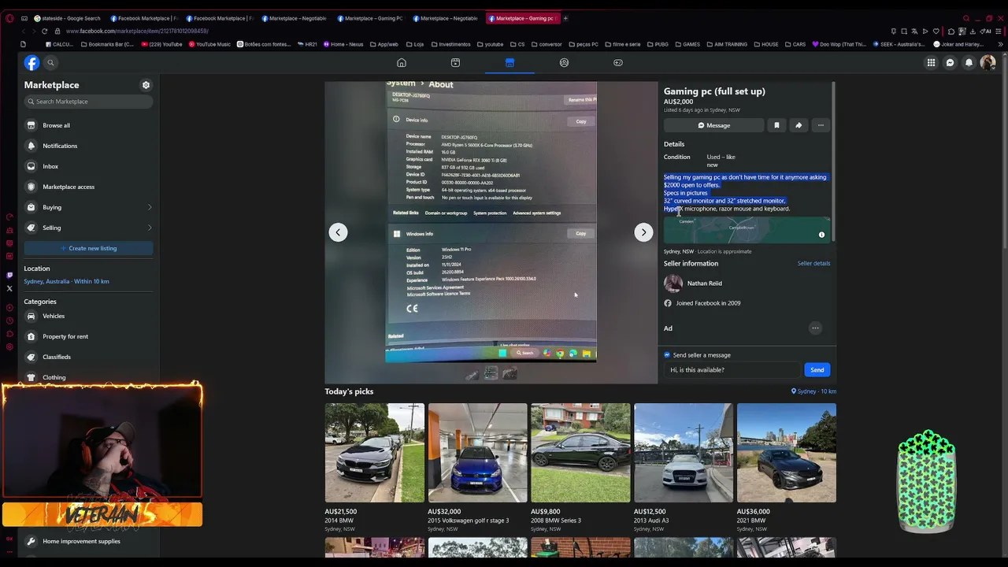Open the Facebook Video tab icon
Viewport: 1008px width, 567px height.
pyautogui.click(x=455, y=62)
